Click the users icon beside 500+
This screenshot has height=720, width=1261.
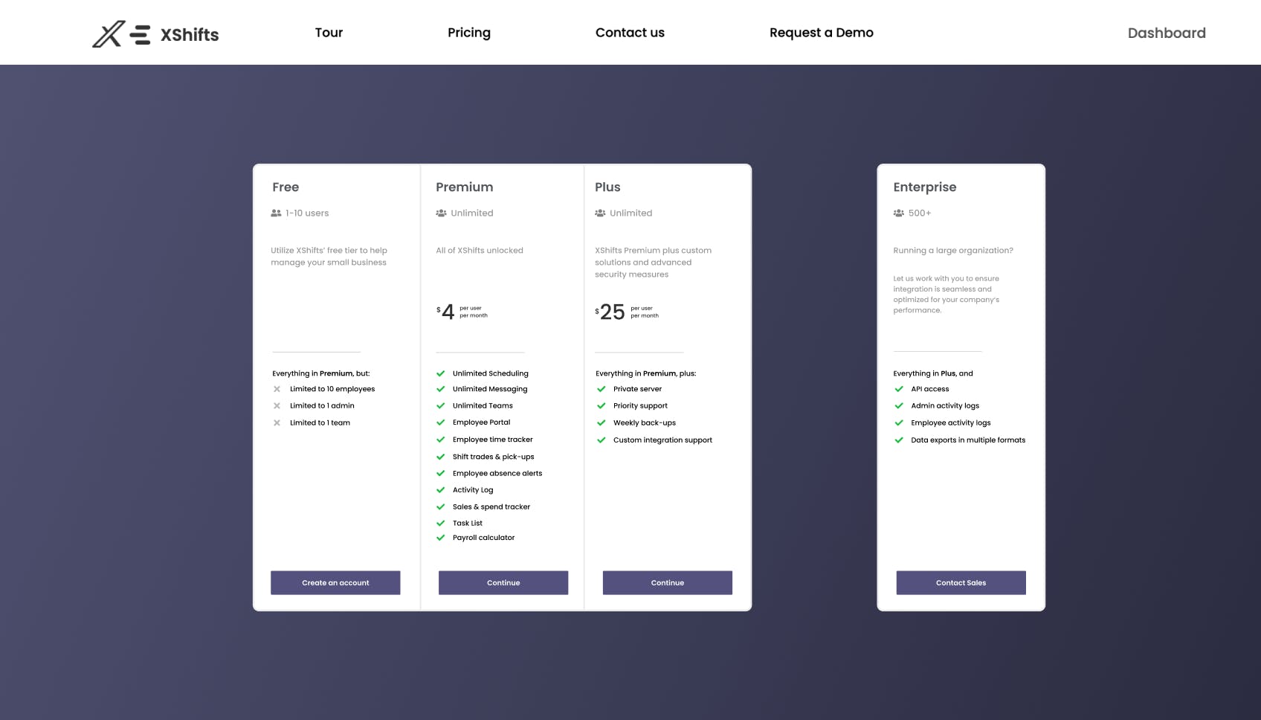(x=899, y=213)
